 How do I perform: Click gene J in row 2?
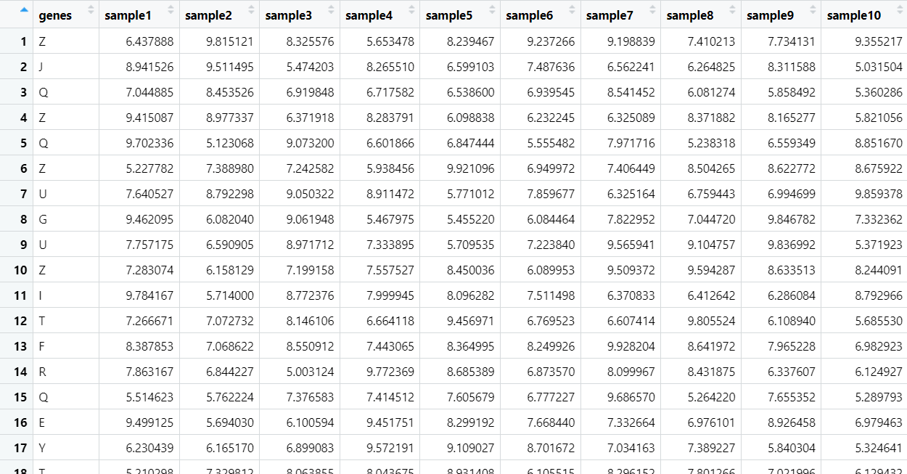tap(41, 67)
